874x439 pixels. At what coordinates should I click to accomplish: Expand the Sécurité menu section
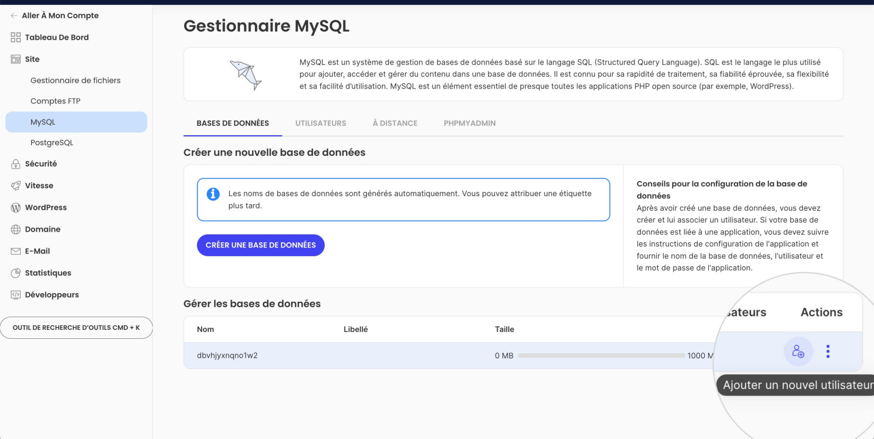point(41,164)
